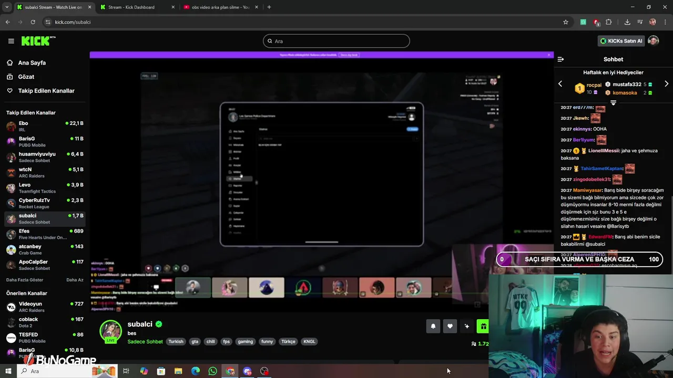Bookmark this page with star
673x378 pixels.
pos(566,22)
